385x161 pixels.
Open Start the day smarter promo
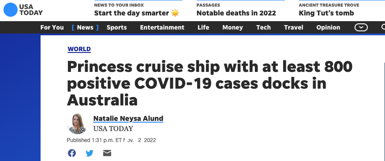pyautogui.click(x=137, y=13)
